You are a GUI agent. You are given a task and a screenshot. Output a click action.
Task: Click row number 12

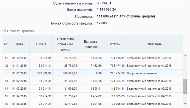(6, 66)
